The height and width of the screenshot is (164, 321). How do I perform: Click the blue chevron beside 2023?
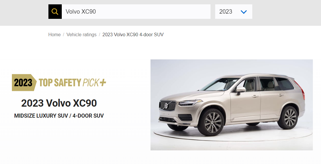[244, 12]
